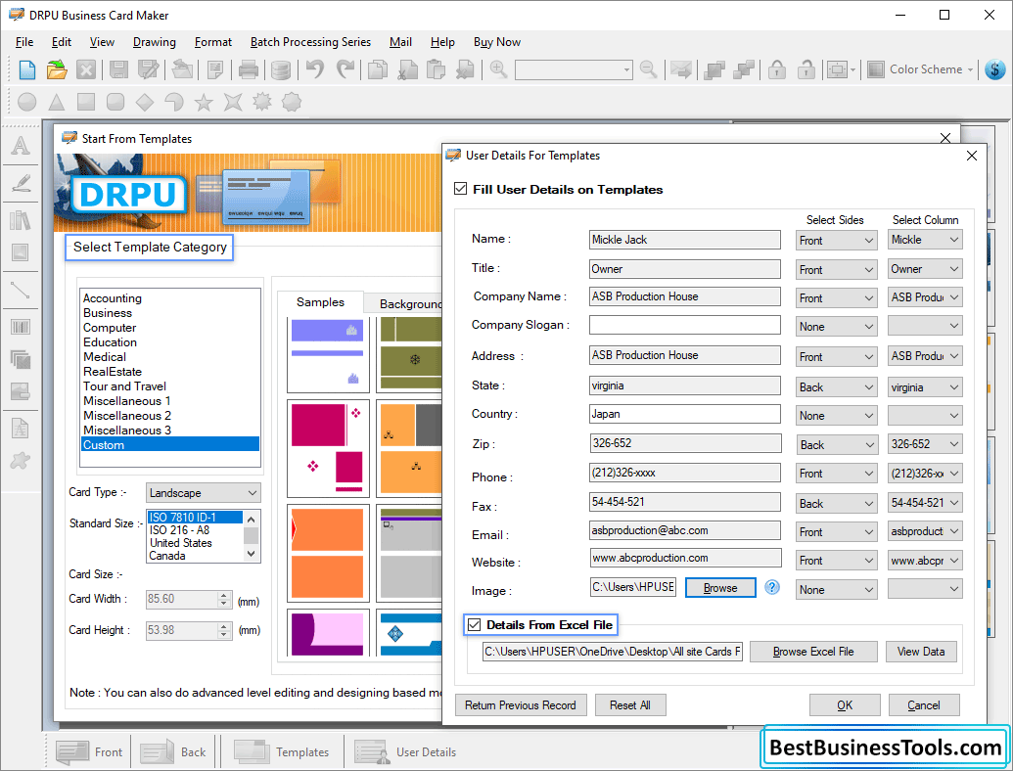The width and height of the screenshot is (1013, 771).
Task: Click OK in User Details dialog
Action: (845, 705)
